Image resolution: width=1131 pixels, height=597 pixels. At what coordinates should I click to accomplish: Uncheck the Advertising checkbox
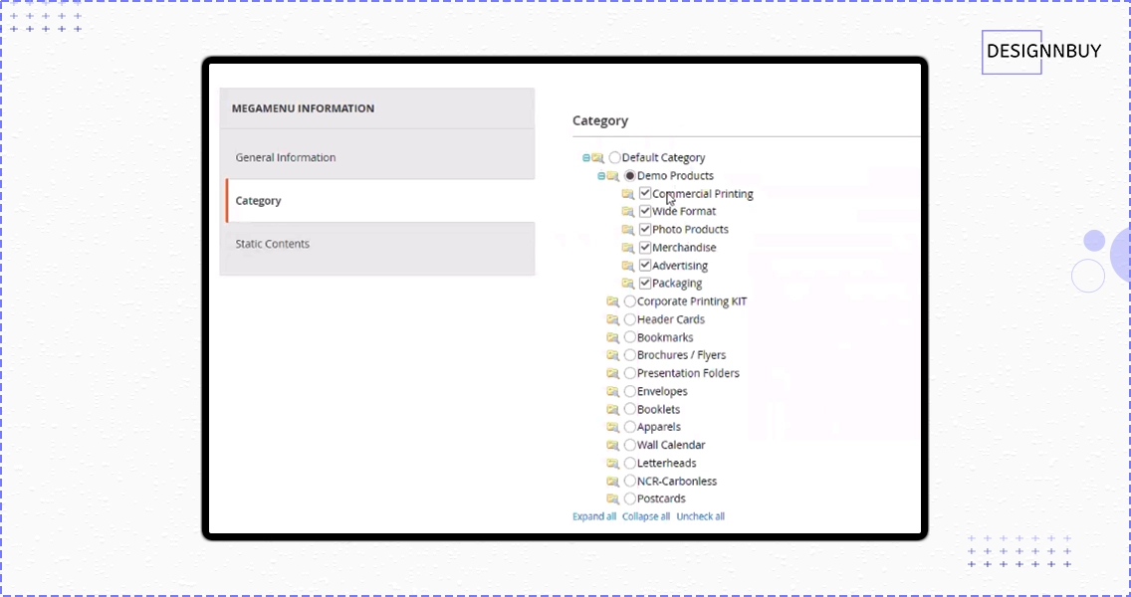tap(645, 266)
